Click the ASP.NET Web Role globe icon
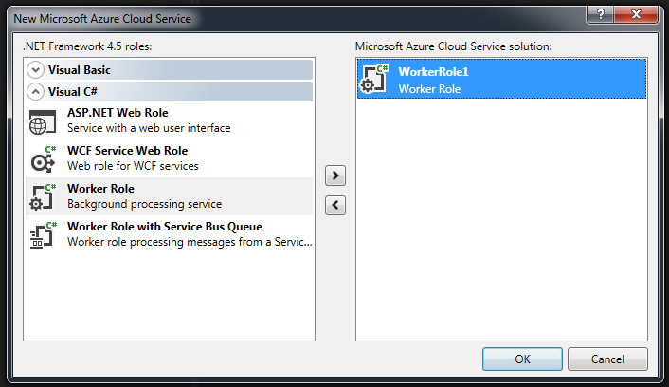 43,120
